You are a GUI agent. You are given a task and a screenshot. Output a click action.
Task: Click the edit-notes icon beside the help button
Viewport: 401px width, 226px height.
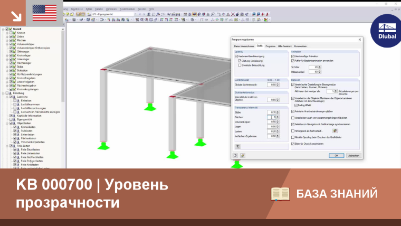point(242,155)
